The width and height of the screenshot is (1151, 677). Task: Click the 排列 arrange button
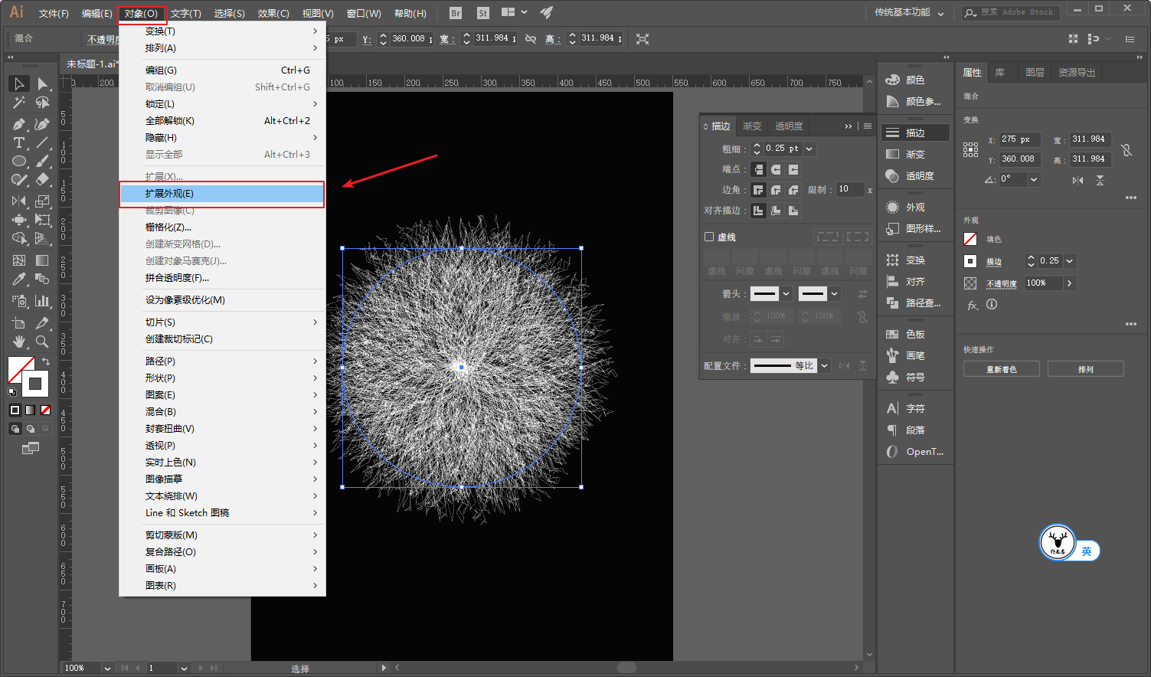(1085, 369)
